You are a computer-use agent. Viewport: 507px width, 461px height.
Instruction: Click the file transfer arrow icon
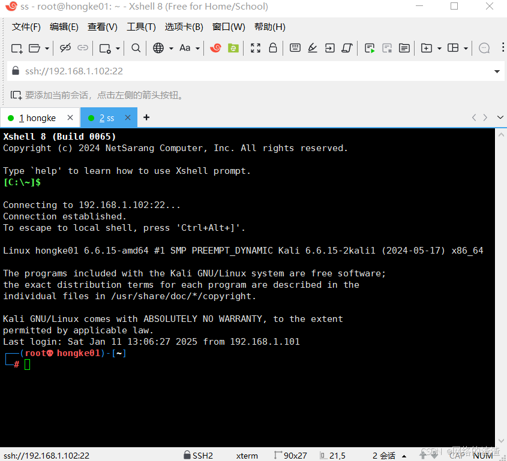tap(330, 48)
